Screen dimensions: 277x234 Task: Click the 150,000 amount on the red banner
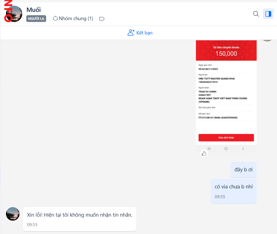click(x=226, y=53)
